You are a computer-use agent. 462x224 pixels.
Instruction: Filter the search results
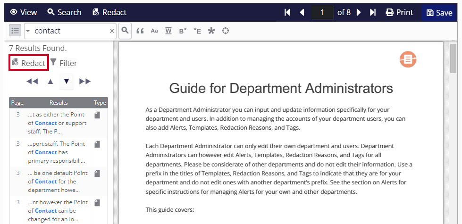tap(64, 63)
